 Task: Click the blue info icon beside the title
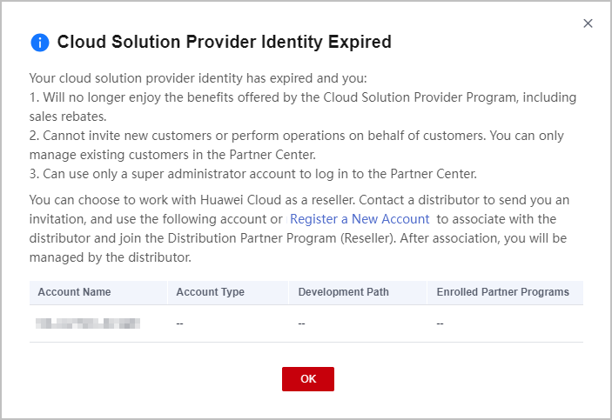pyautogui.click(x=40, y=43)
